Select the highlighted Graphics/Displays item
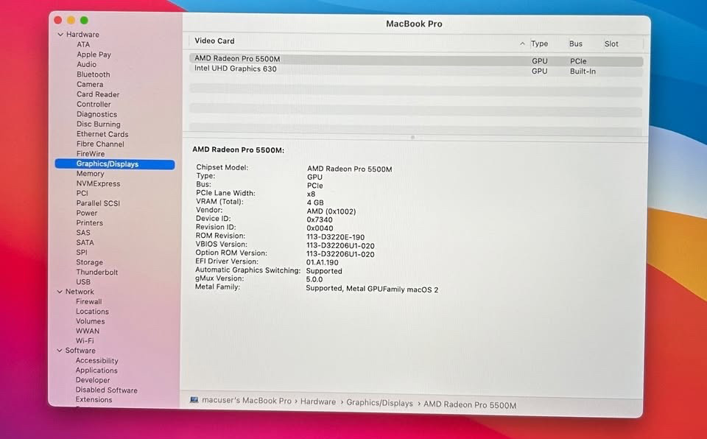The image size is (707, 439). (115, 164)
